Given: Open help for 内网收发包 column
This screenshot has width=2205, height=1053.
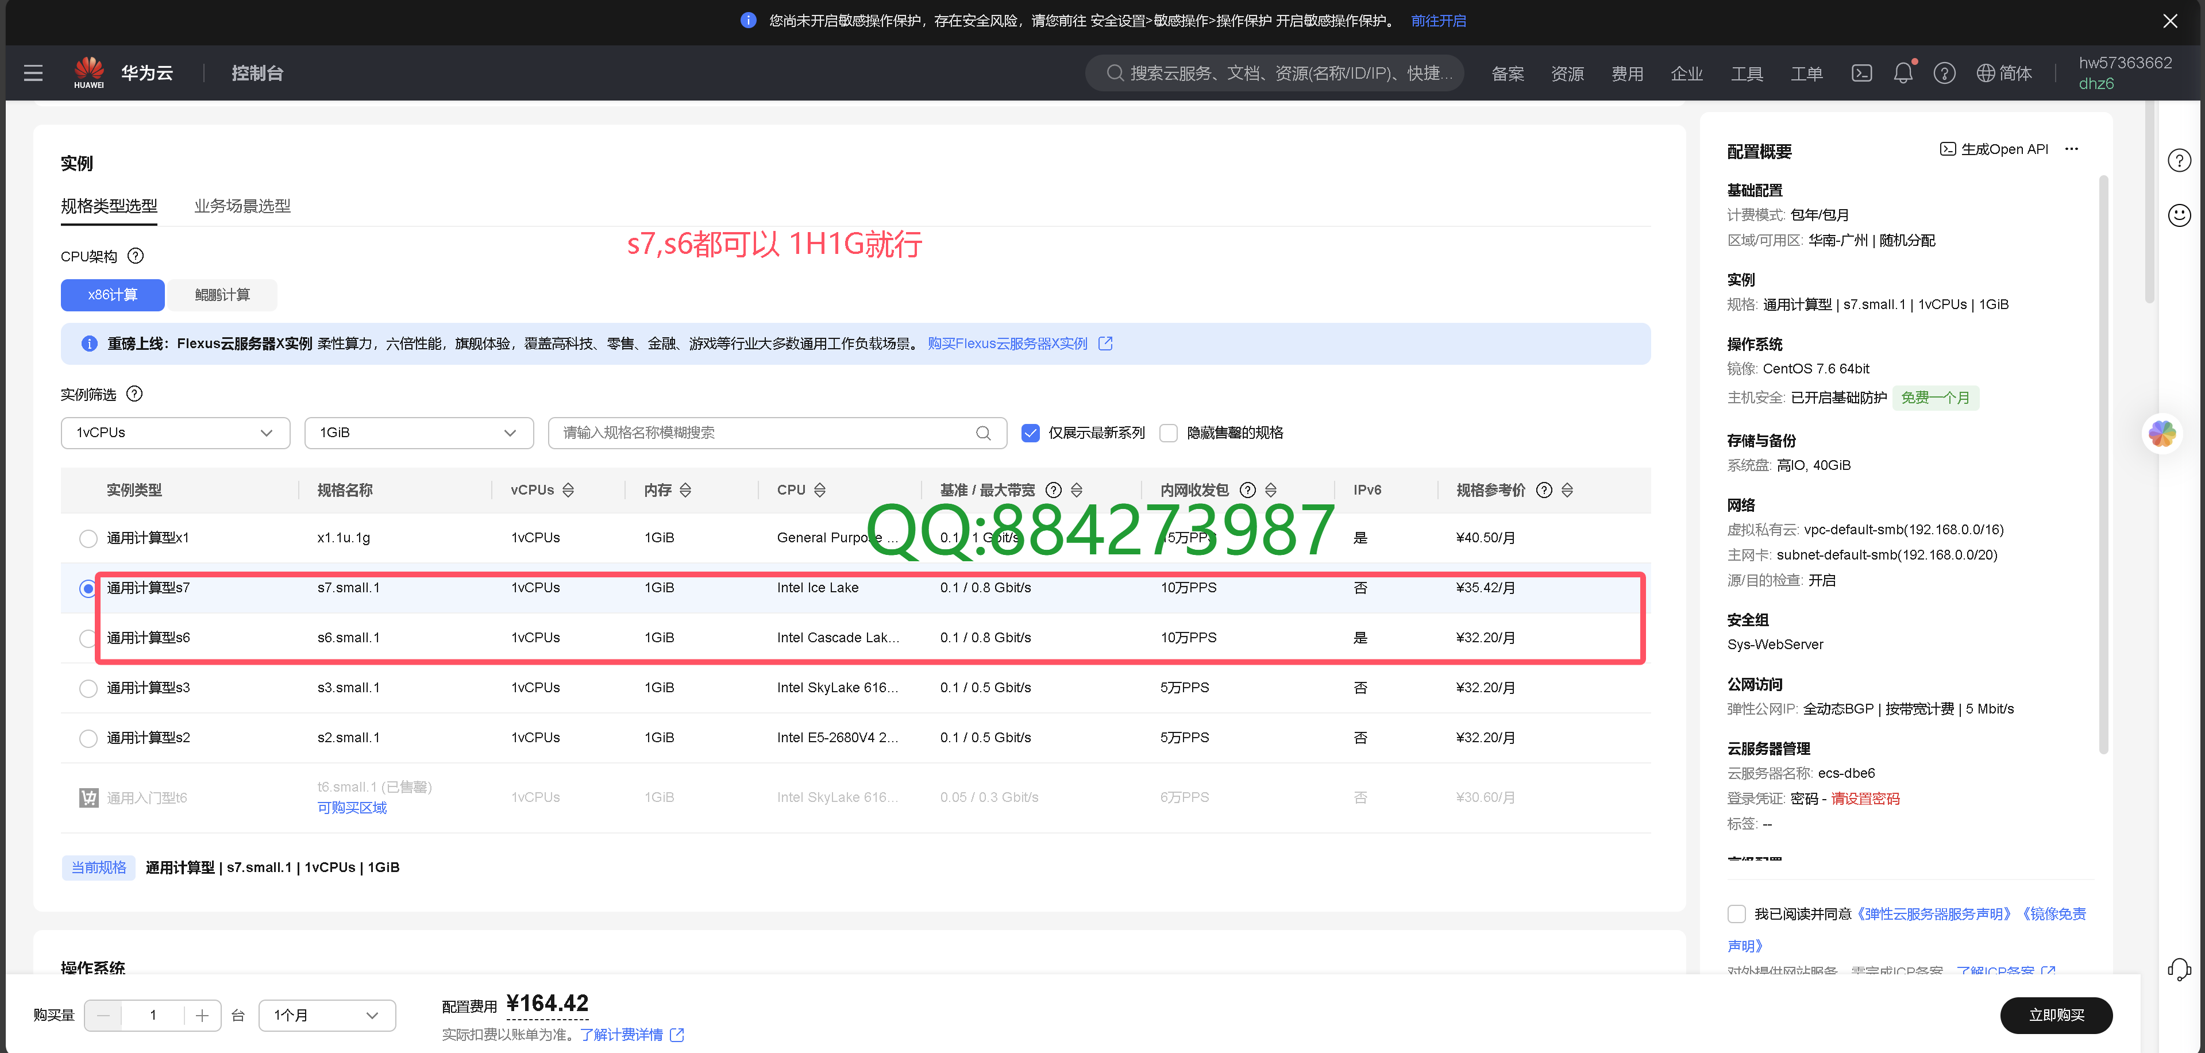Looking at the screenshot, I should 1248,489.
